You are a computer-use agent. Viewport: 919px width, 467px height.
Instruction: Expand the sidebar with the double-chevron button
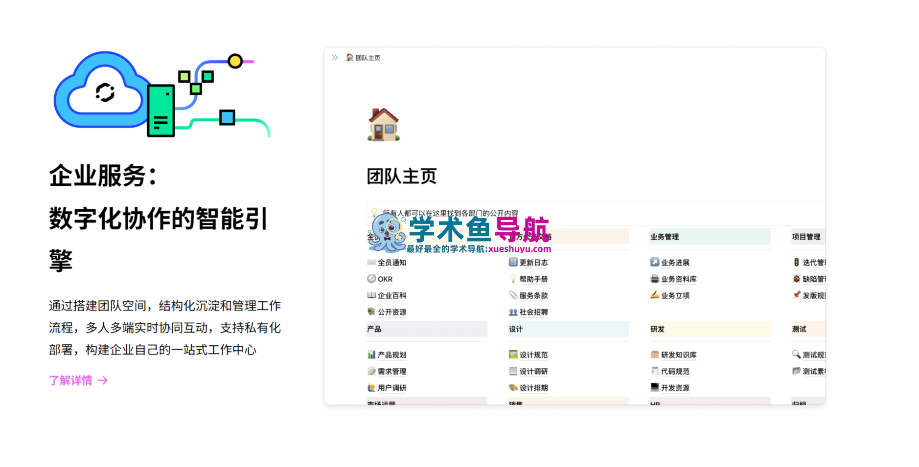(x=335, y=57)
